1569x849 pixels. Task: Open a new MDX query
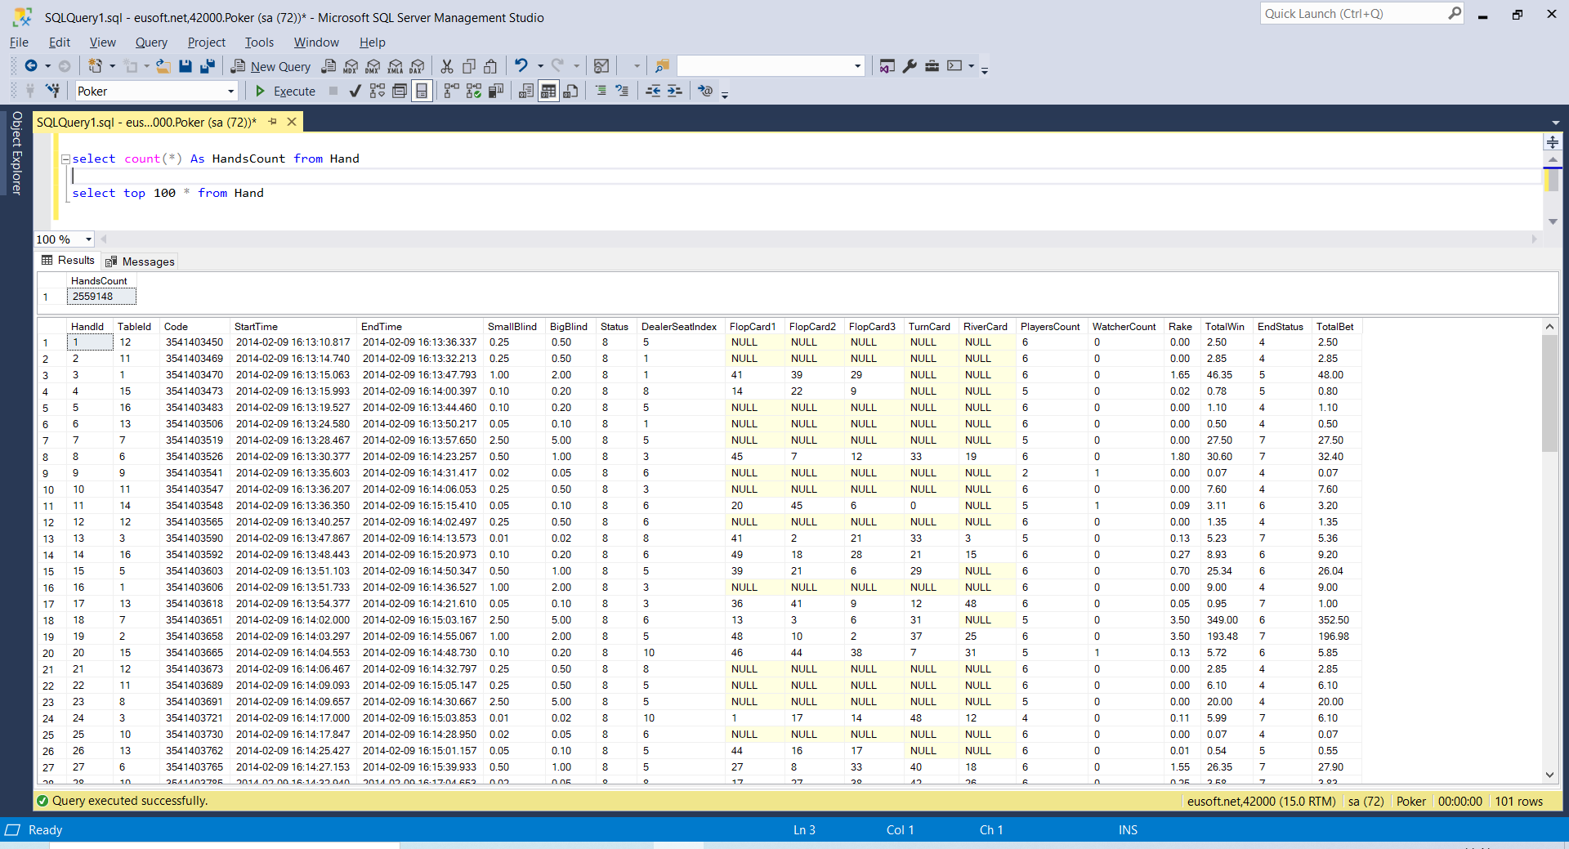tap(351, 66)
